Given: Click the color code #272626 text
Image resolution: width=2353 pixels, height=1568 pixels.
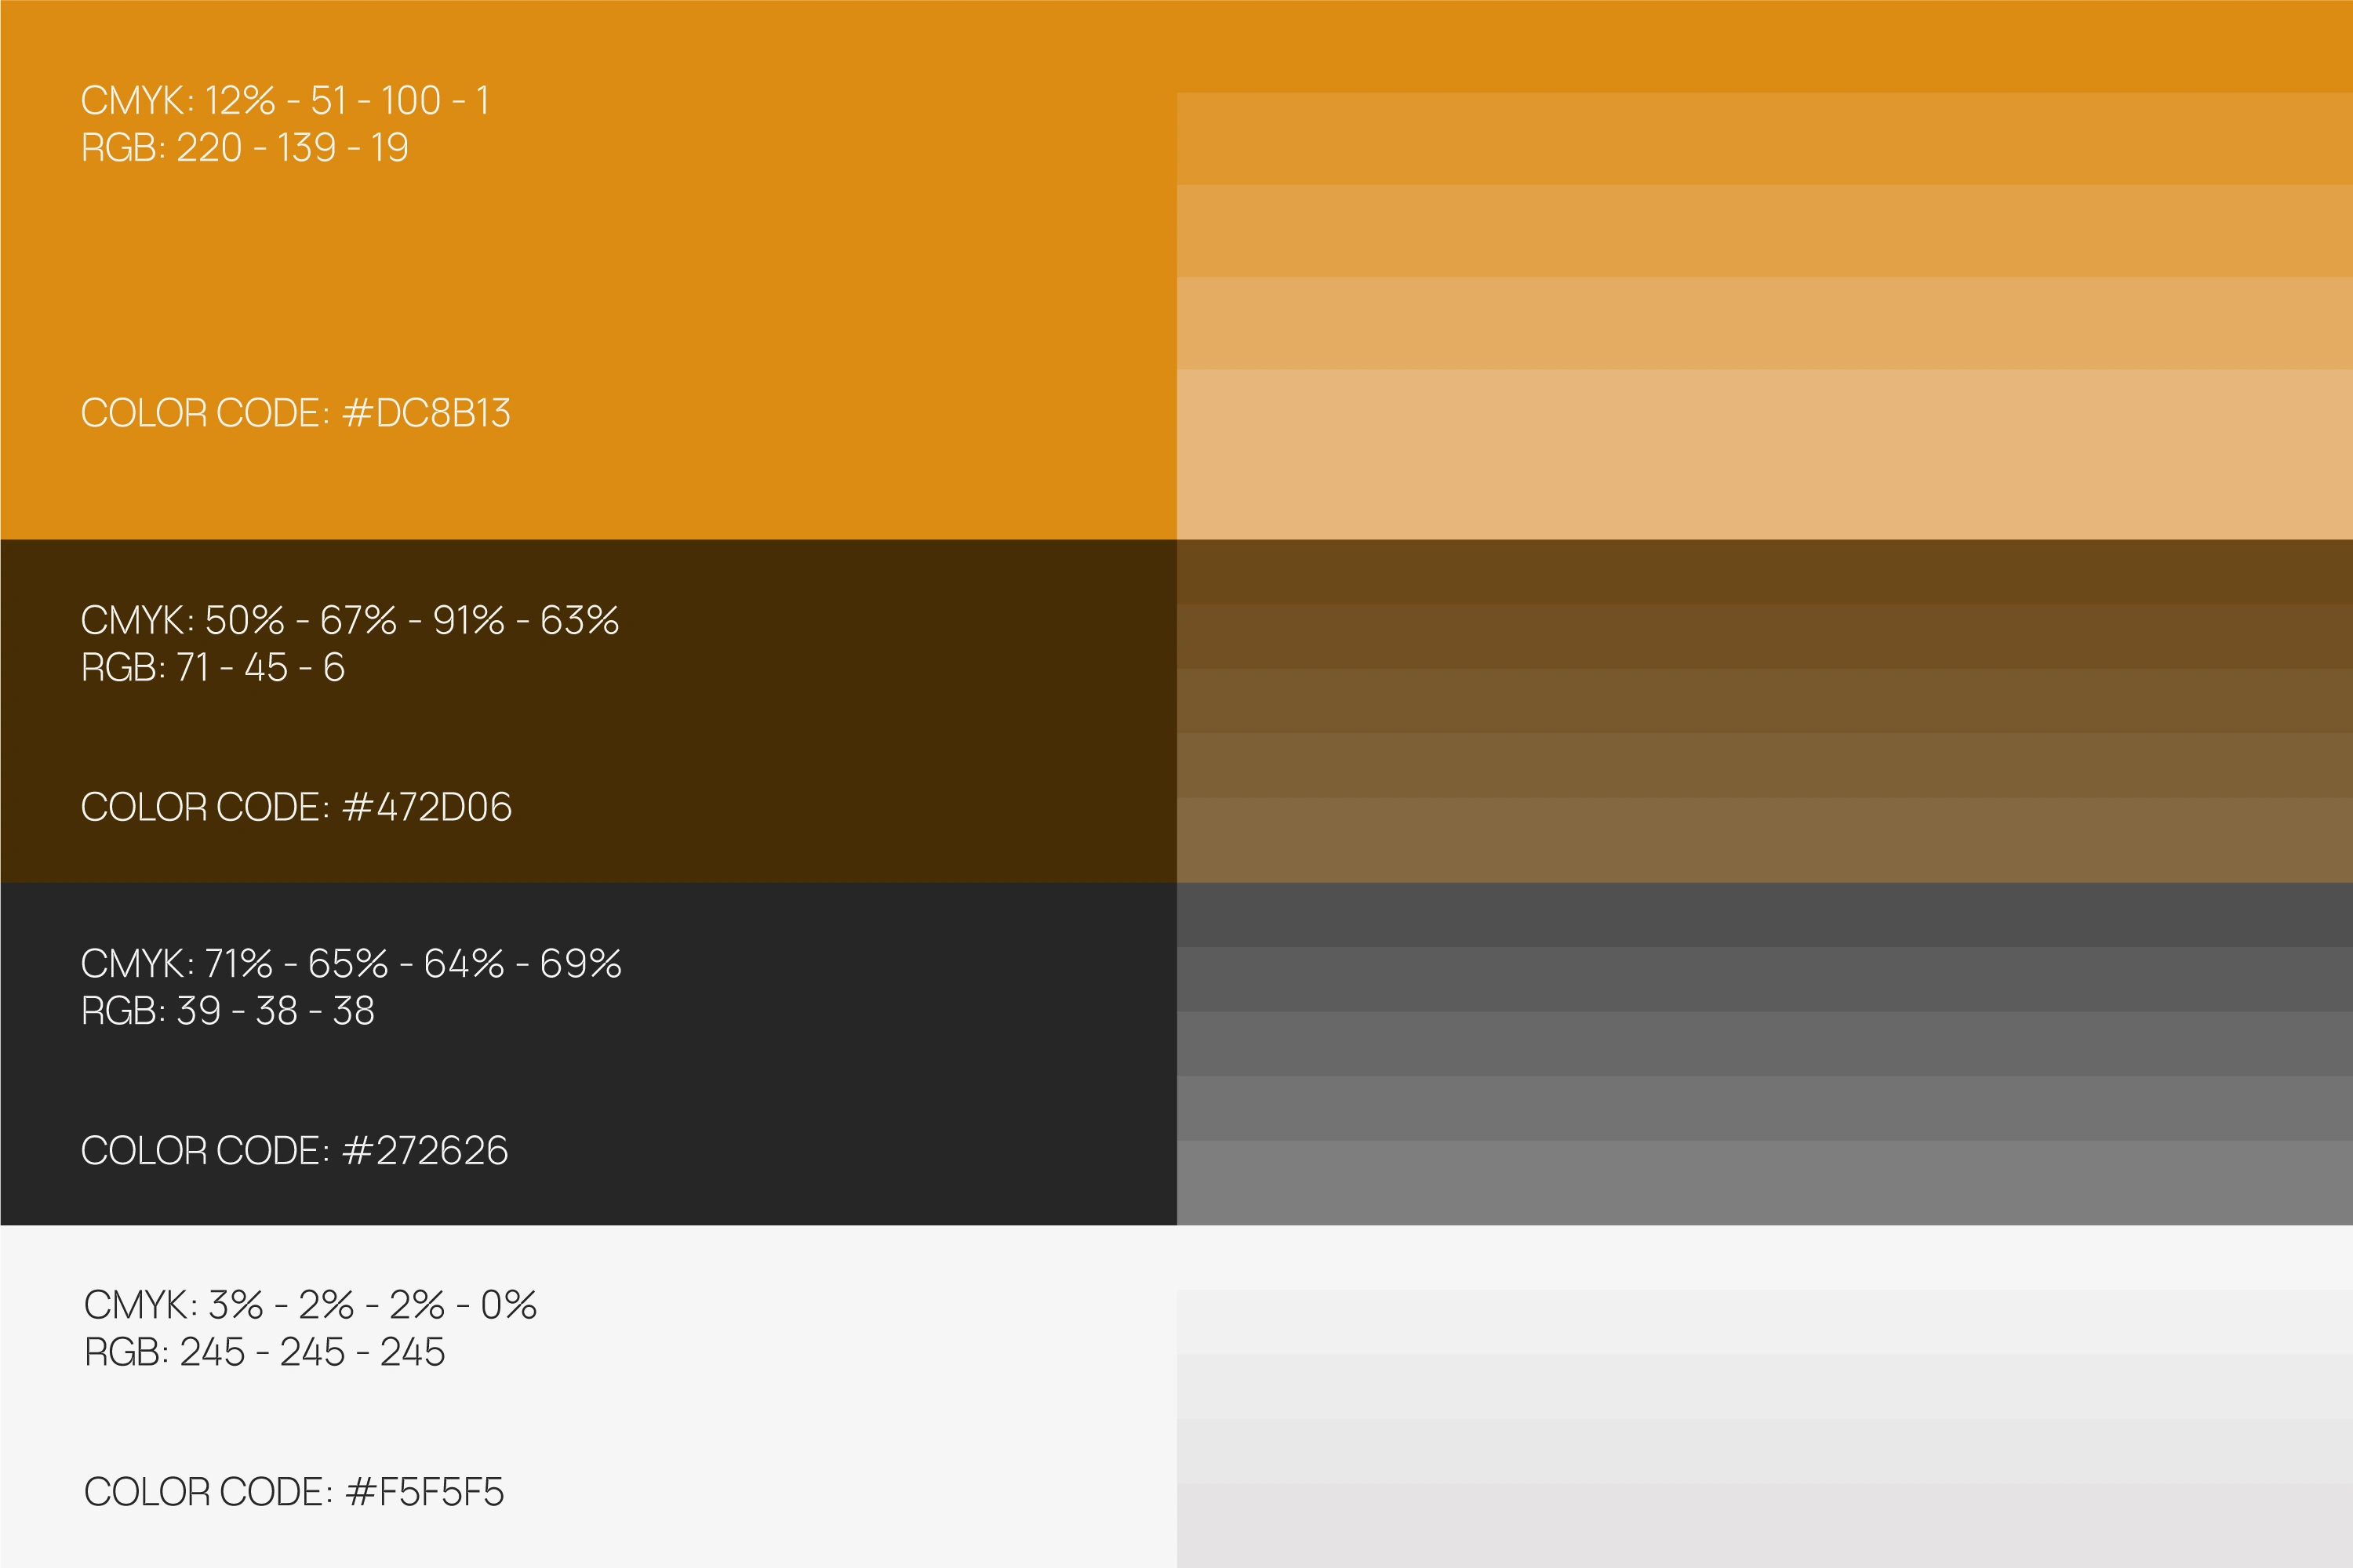Looking at the screenshot, I should click(294, 1150).
